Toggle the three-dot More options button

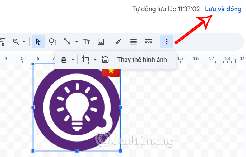click(167, 42)
